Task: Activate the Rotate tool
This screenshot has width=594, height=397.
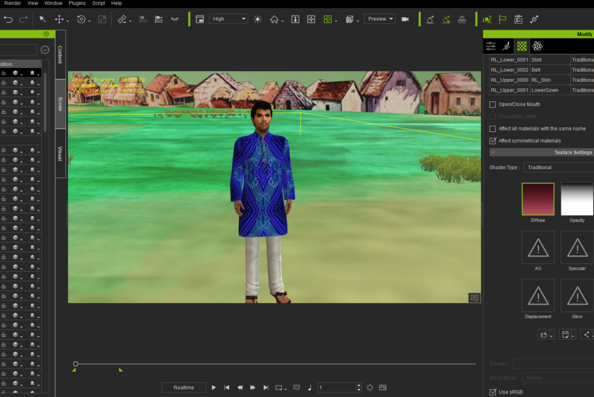Action: [x=81, y=19]
